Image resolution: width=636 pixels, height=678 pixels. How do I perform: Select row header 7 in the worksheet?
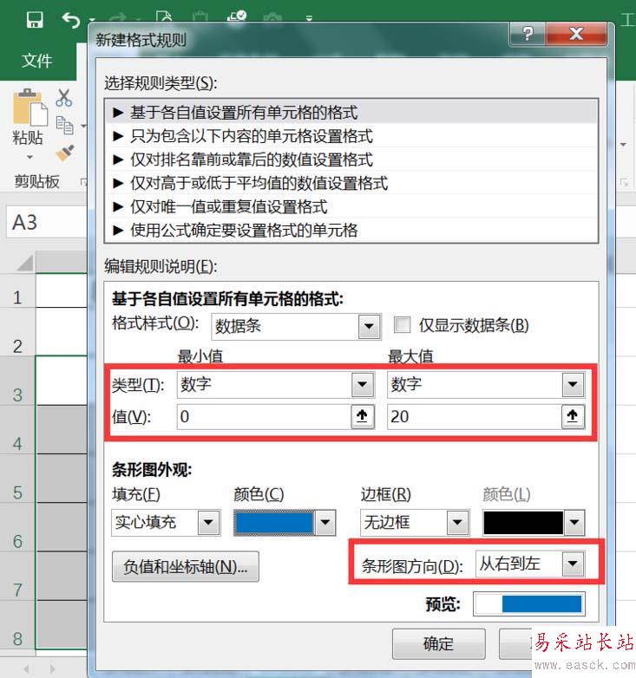pyautogui.click(x=17, y=576)
